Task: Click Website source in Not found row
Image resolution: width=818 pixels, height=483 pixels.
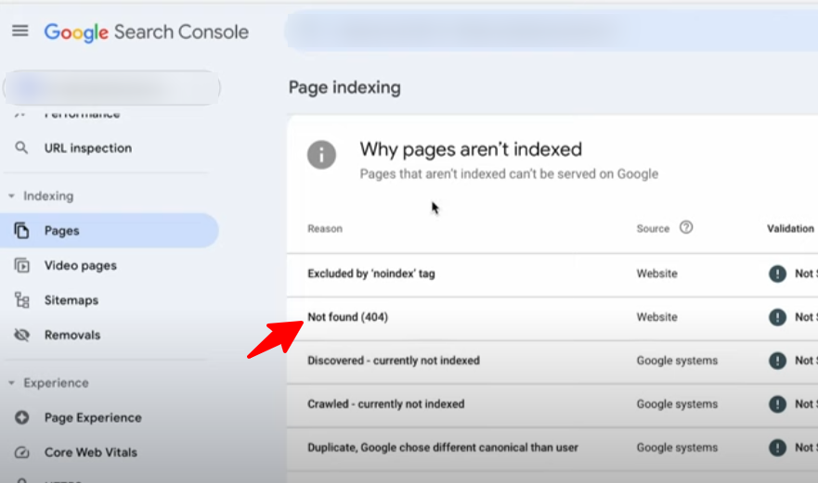Action: (x=656, y=317)
